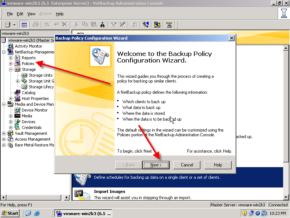Screen dimensions: 290x218
Task: Click the server selection toolbar icon
Action: coord(7,24)
